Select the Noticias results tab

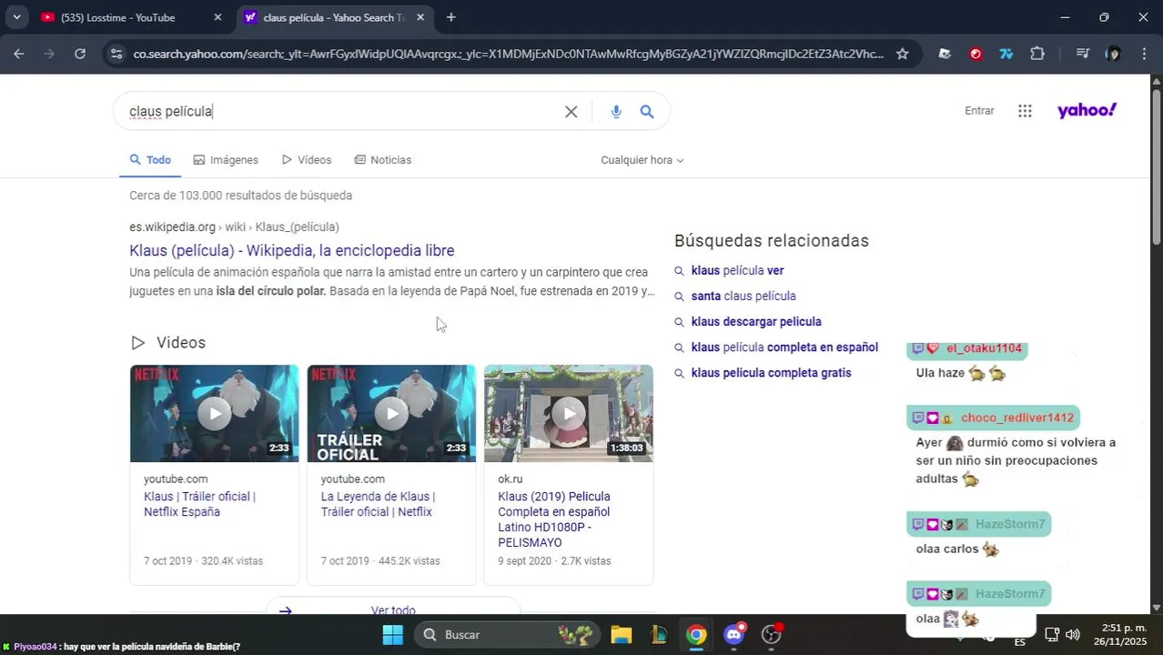[383, 160]
